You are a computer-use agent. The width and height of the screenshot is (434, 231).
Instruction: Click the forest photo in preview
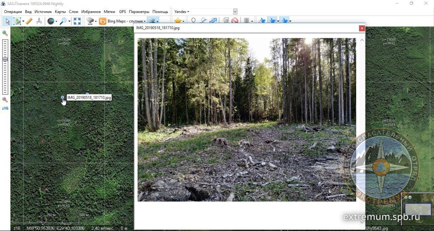tap(246, 120)
